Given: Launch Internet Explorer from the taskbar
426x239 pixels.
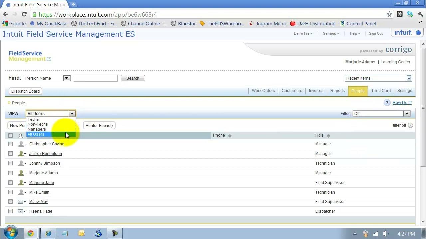Looking at the screenshot, I should pos(49,234).
